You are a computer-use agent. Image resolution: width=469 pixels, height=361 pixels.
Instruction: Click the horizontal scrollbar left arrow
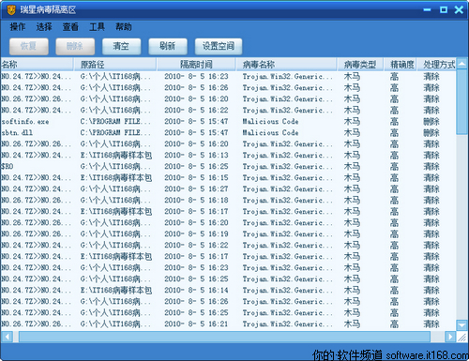point(7,337)
